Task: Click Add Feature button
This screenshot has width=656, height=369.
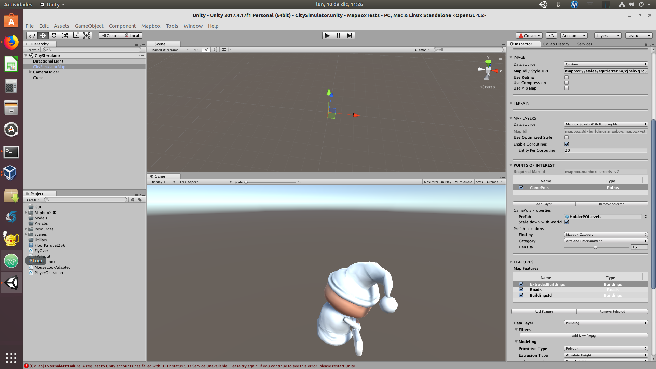Action: (544, 312)
